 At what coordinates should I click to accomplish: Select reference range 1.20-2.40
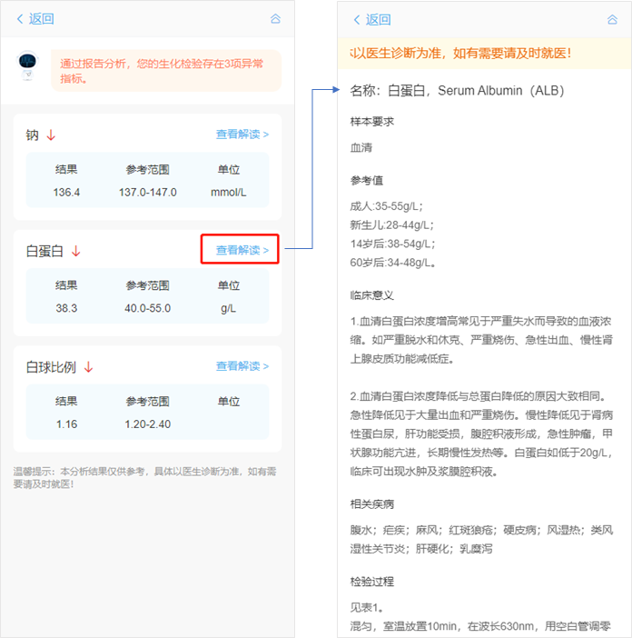coord(147,424)
